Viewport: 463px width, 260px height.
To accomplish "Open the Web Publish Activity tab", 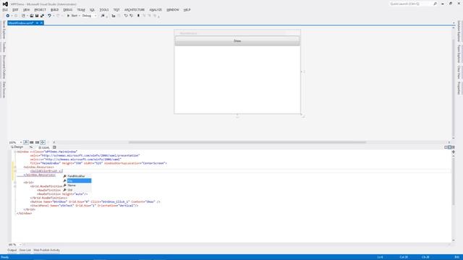I will (x=46, y=251).
